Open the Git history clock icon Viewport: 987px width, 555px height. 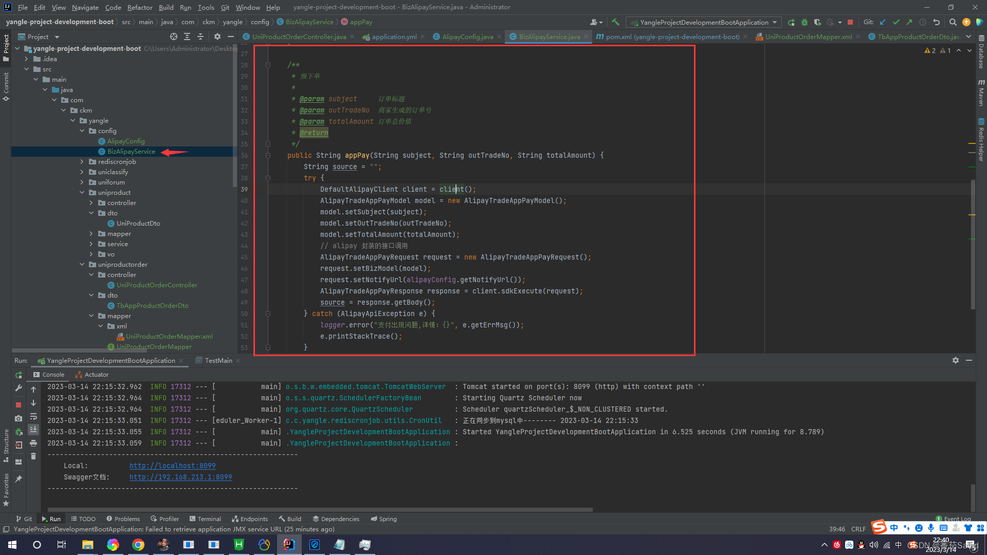[x=923, y=22]
